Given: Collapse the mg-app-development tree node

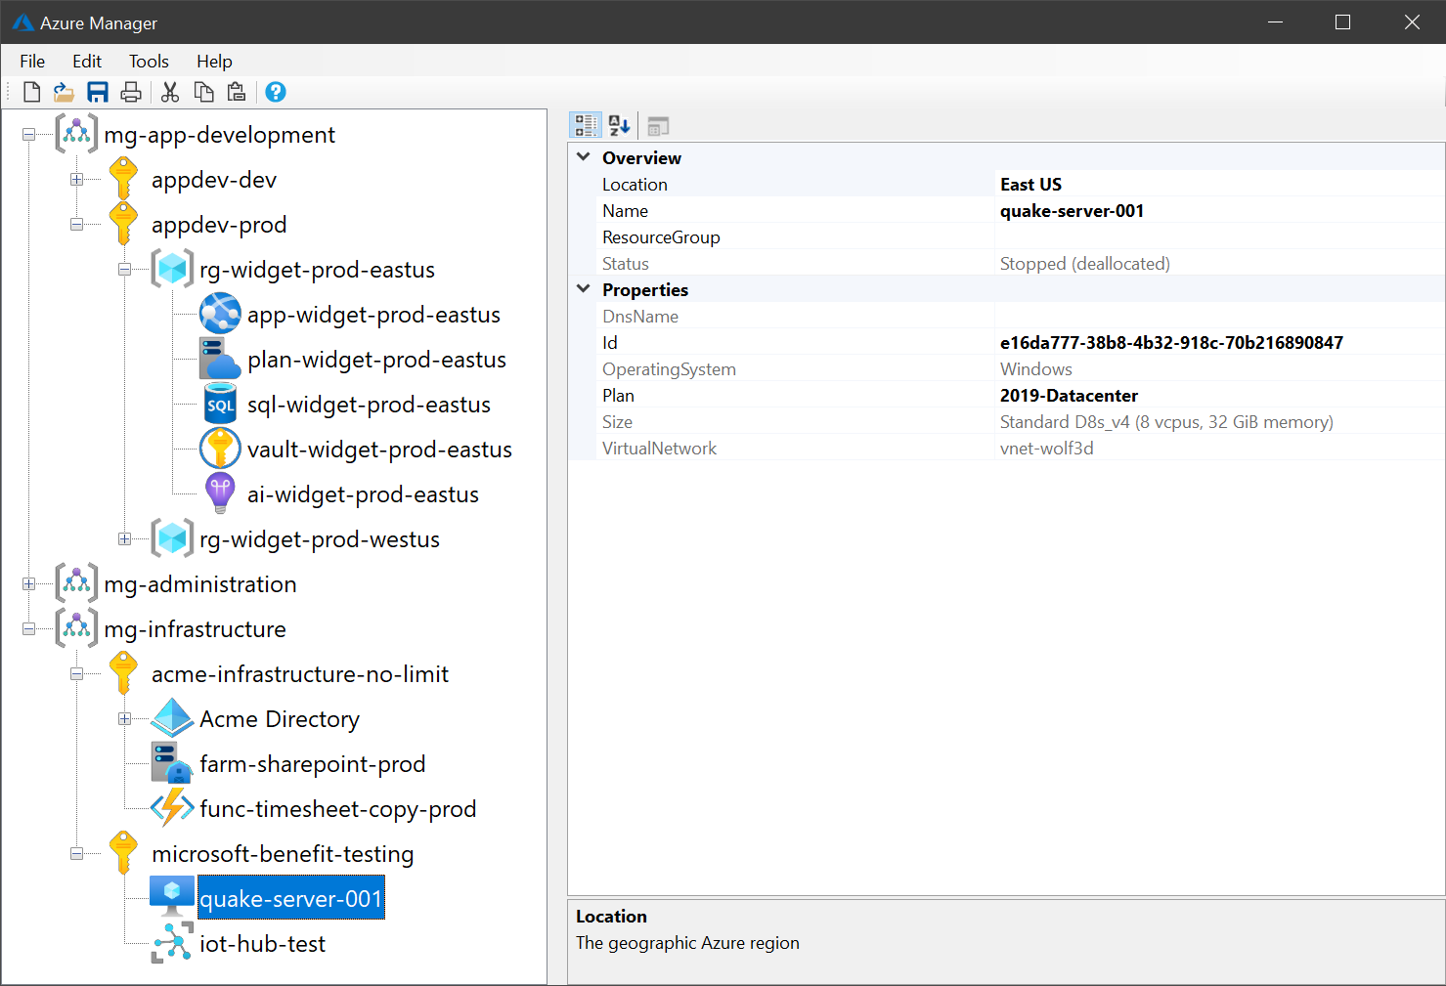Looking at the screenshot, I should 29,135.
